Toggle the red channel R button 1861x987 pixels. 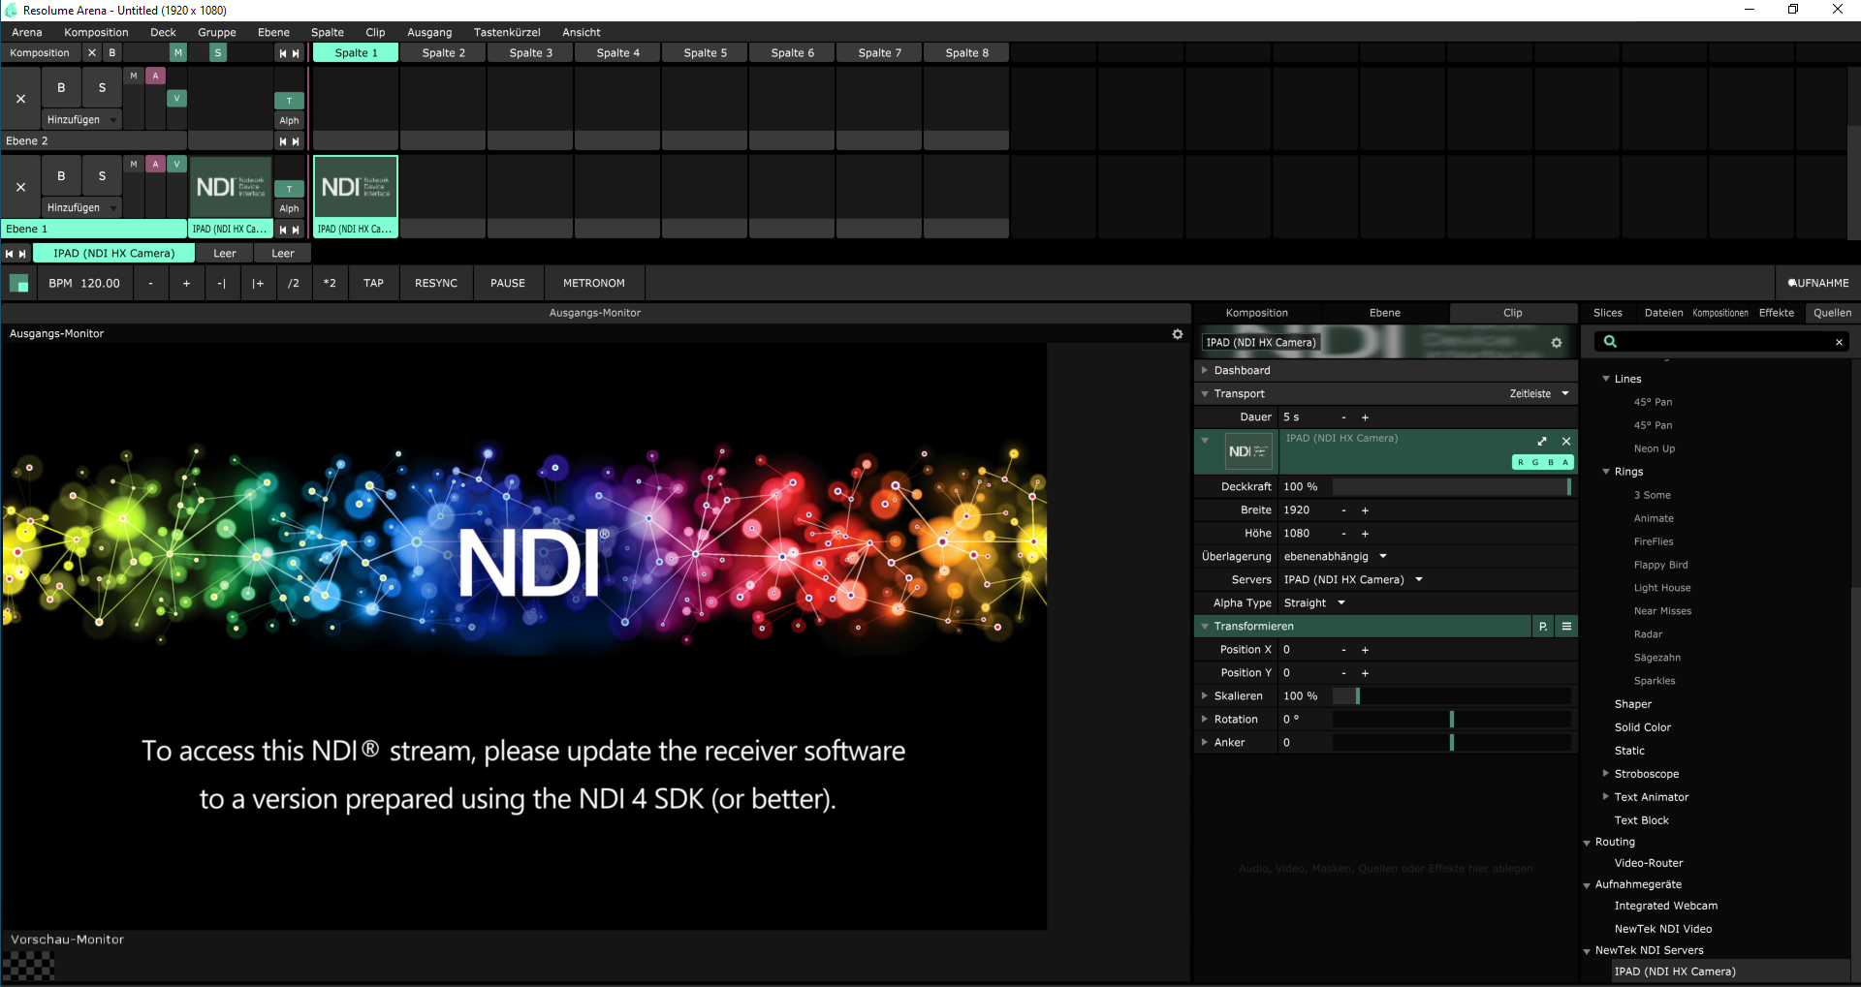pyautogui.click(x=1521, y=463)
